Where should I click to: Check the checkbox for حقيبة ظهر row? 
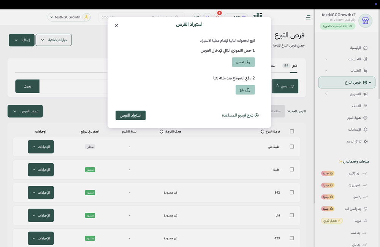click(x=292, y=147)
